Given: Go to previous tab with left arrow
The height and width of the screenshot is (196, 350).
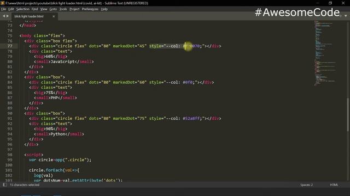Looking at the screenshot, I should click(4, 16).
